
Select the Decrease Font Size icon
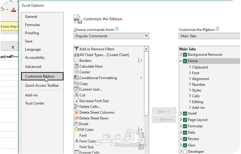pos(76,101)
